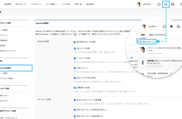
Task: Open the notification bell in top bar
Action: [166, 4]
